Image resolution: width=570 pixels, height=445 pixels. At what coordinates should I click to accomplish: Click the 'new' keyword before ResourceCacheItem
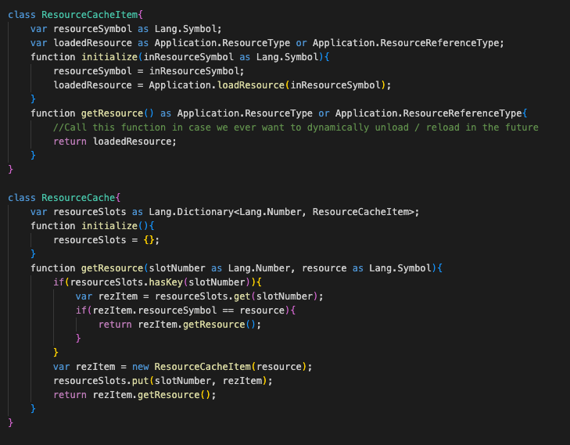coord(140,367)
